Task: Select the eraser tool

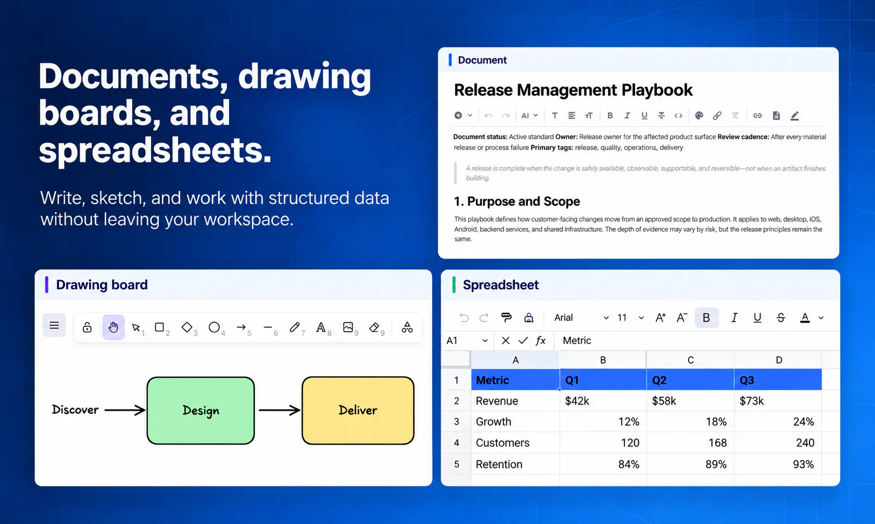Action: tap(374, 327)
